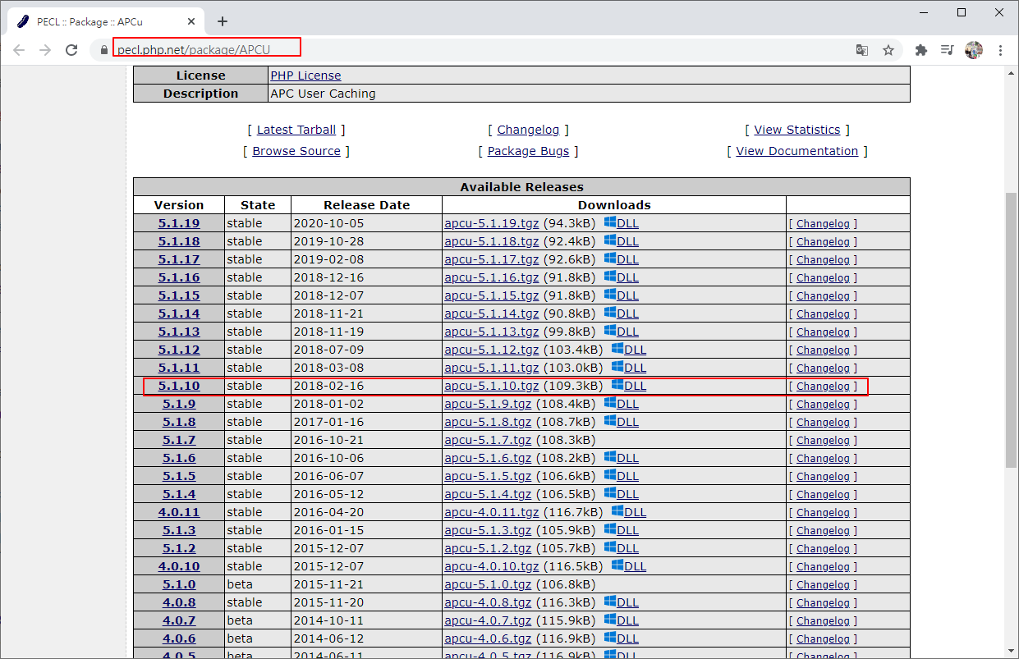Open the Chrome three-dot menu
1019x659 pixels.
click(x=1000, y=50)
